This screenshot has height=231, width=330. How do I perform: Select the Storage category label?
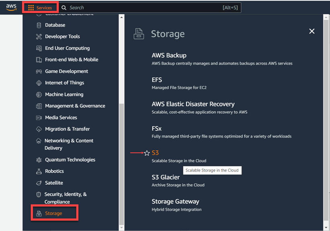coord(53,213)
